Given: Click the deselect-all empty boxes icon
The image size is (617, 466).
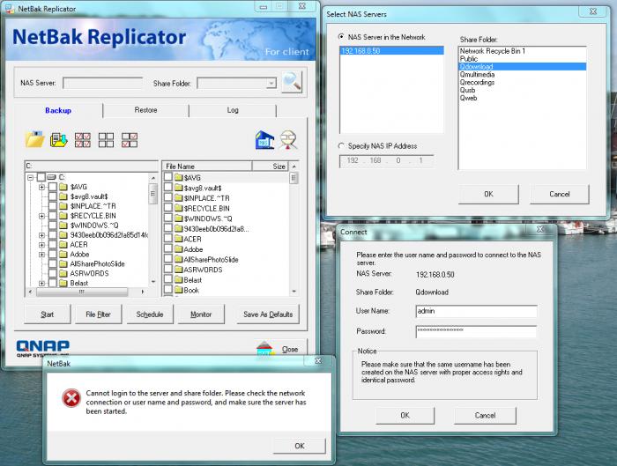Looking at the screenshot, I should pyautogui.click(x=106, y=140).
